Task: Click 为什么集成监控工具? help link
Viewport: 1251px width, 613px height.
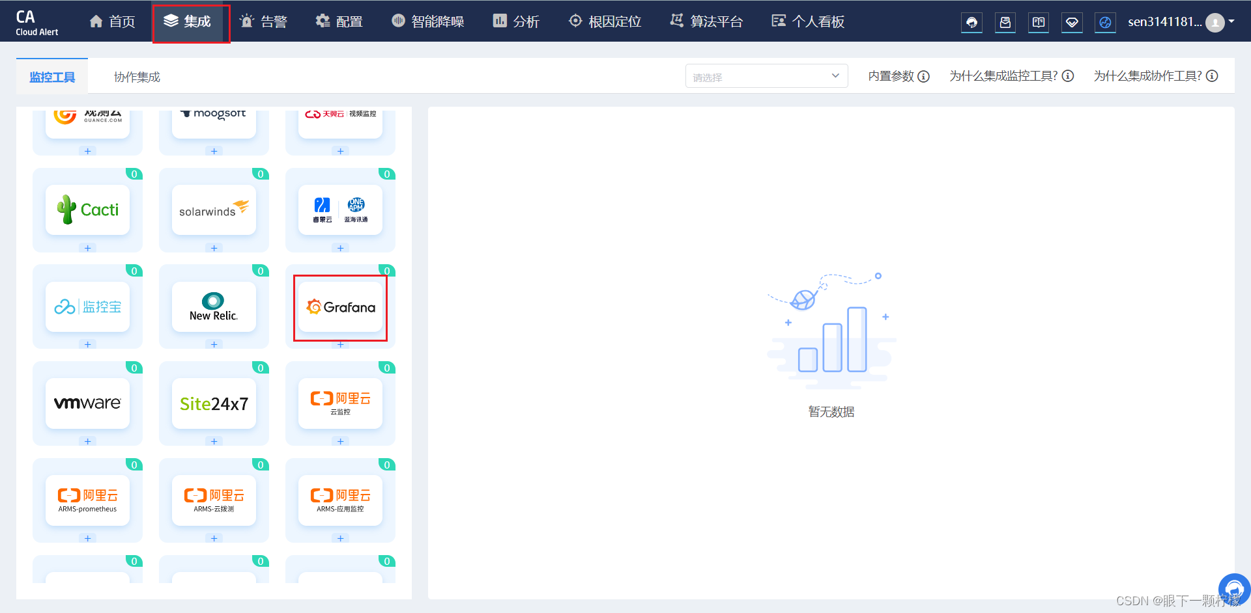Action: [x=1011, y=76]
